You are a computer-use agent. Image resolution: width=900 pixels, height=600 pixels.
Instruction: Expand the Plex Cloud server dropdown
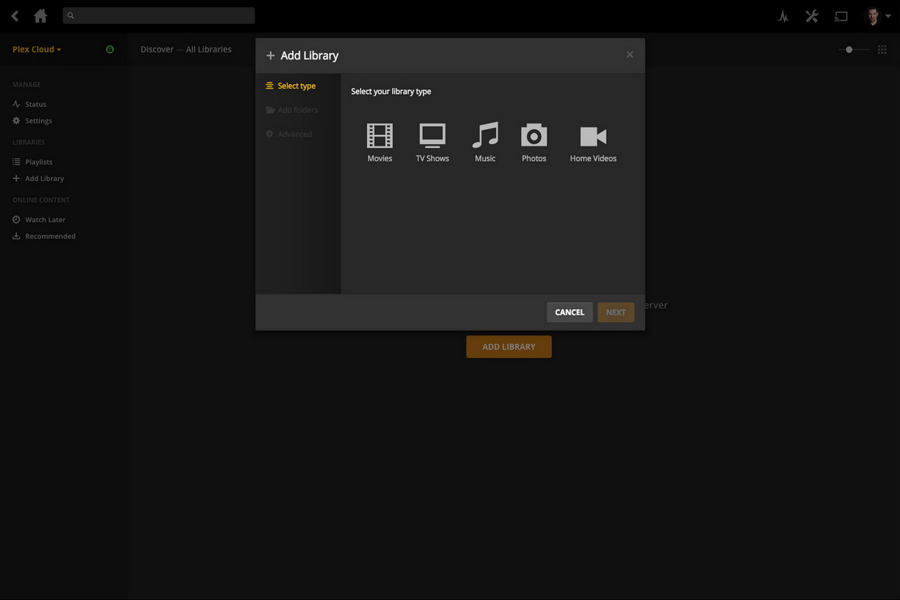37,49
